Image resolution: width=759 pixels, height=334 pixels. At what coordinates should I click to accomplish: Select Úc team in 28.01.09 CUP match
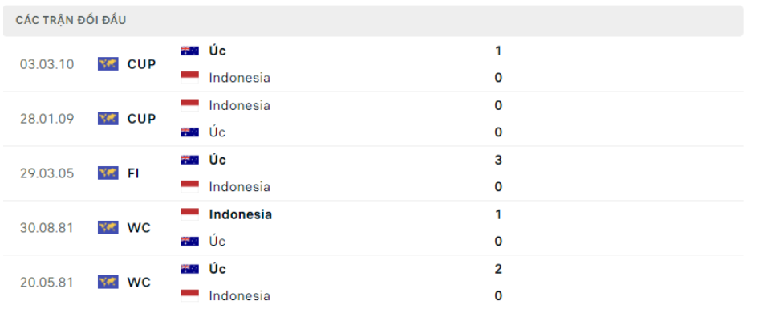[217, 132]
